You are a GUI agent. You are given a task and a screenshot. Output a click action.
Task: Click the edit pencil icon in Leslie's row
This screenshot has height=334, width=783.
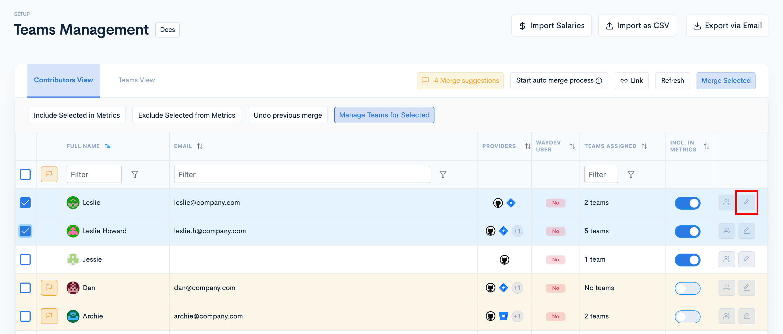(x=746, y=202)
